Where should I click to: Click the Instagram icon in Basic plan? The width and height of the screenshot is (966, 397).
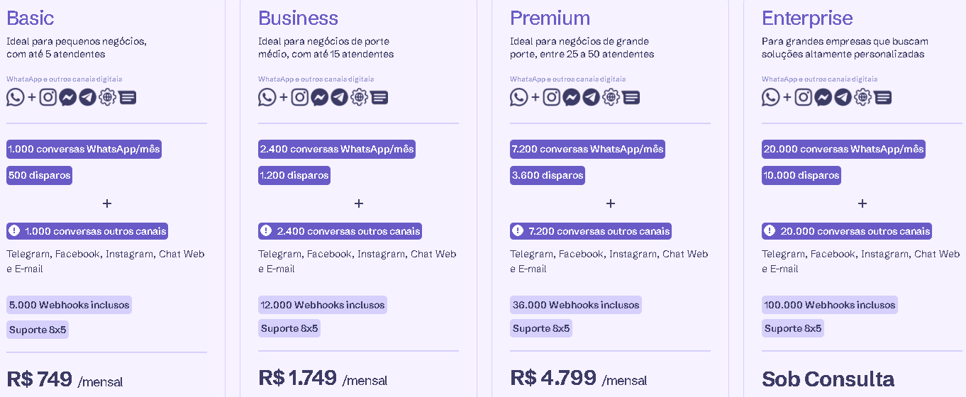[48, 97]
